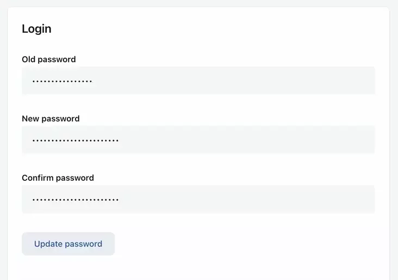Click the "Confirm password" field label
The image size is (398, 280).
58,178
